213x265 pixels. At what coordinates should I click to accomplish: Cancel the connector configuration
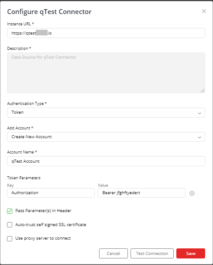tap(113, 253)
